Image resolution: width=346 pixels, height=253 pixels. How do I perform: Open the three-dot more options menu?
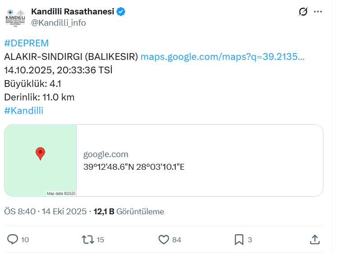click(x=318, y=12)
